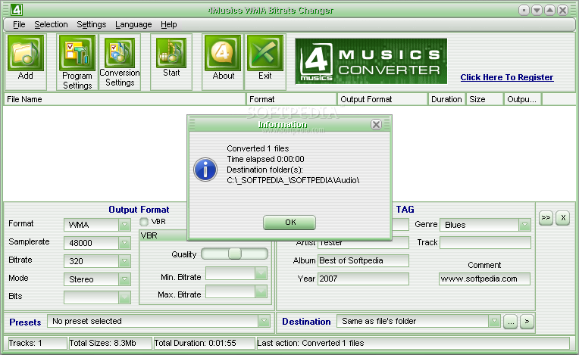Expand the Presets dropdown
This screenshot has width=579, height=355.
point(264,321)
